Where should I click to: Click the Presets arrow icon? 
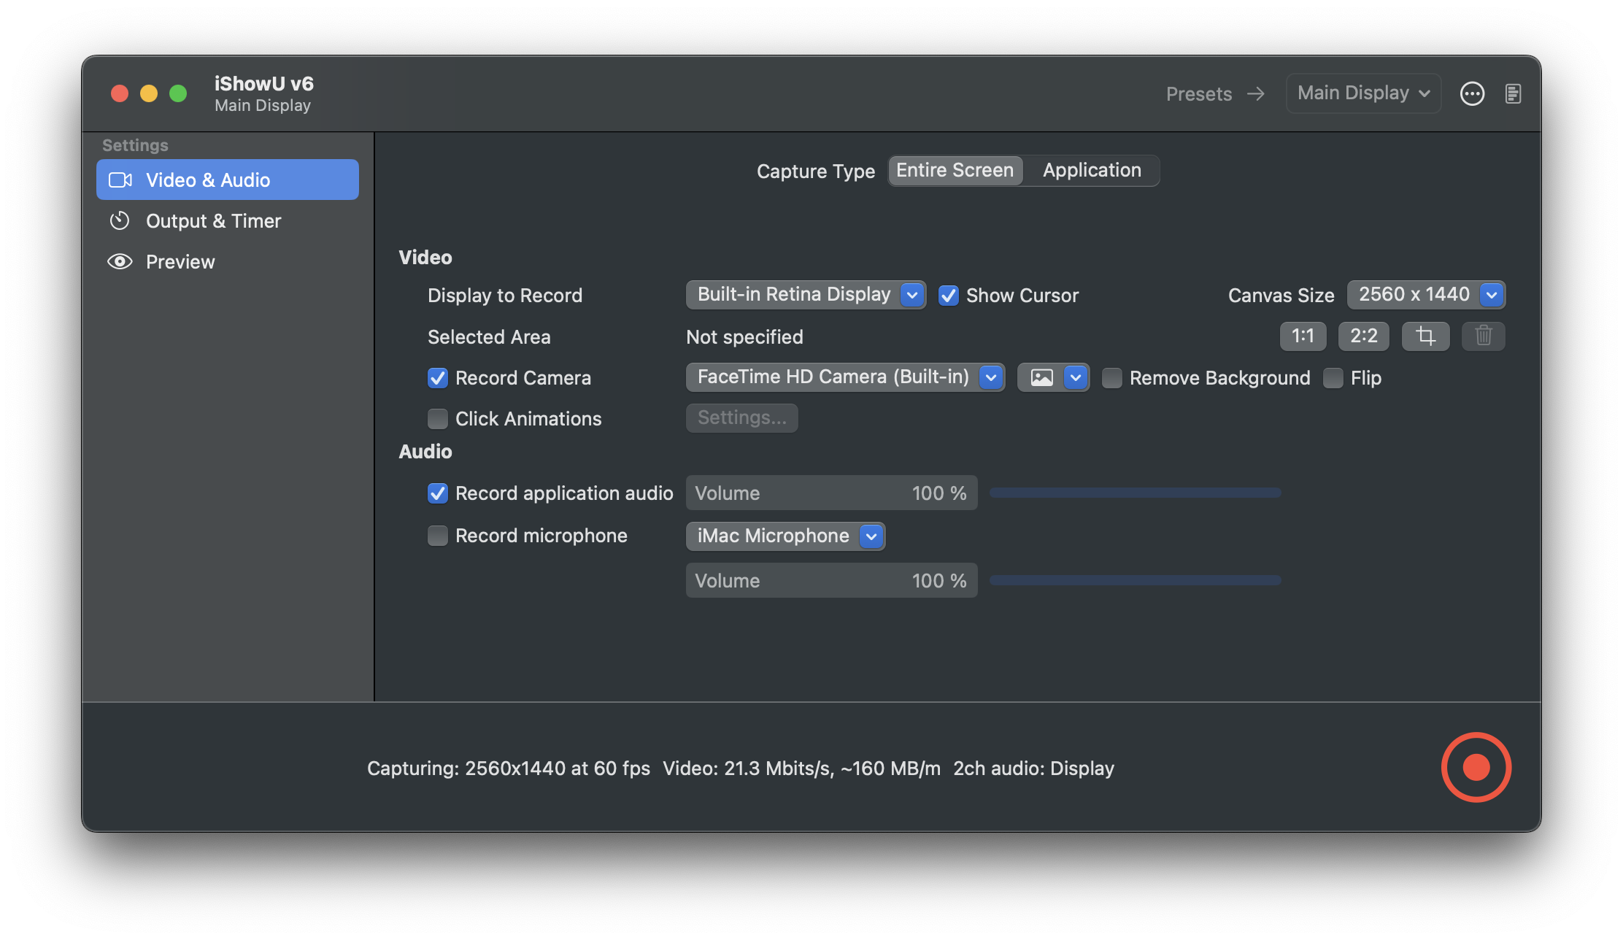[1256, 93]
